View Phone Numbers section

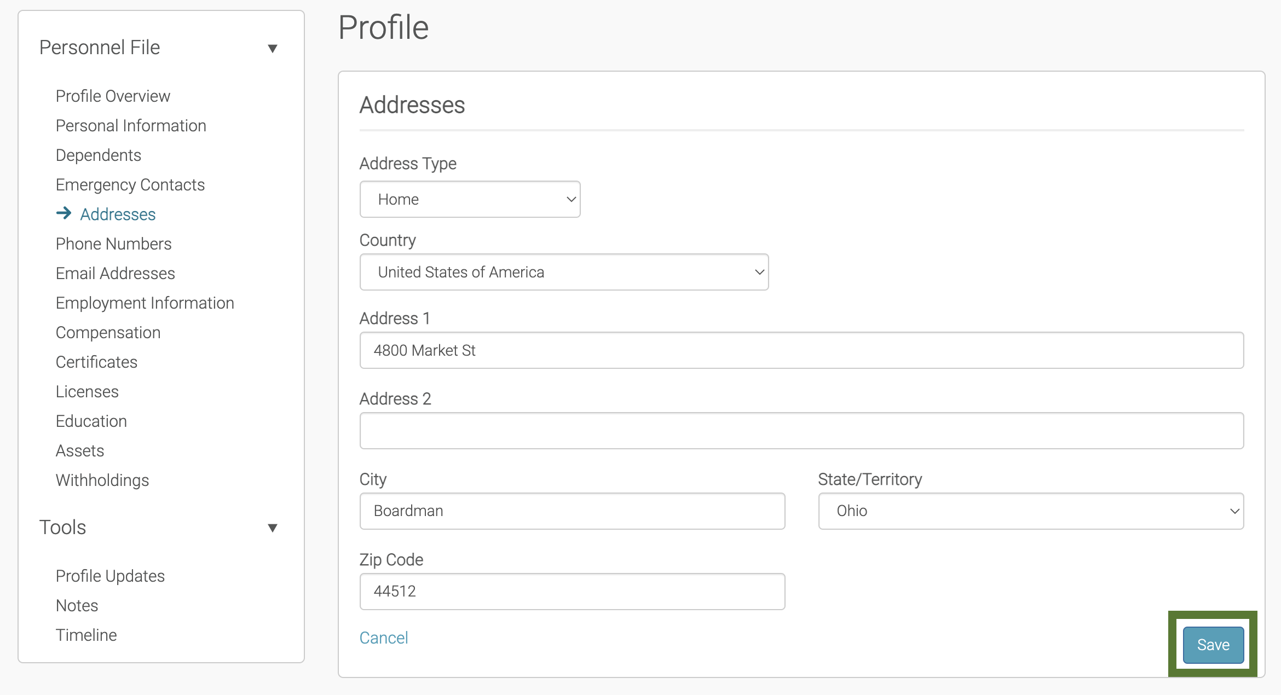coord(113,244)
